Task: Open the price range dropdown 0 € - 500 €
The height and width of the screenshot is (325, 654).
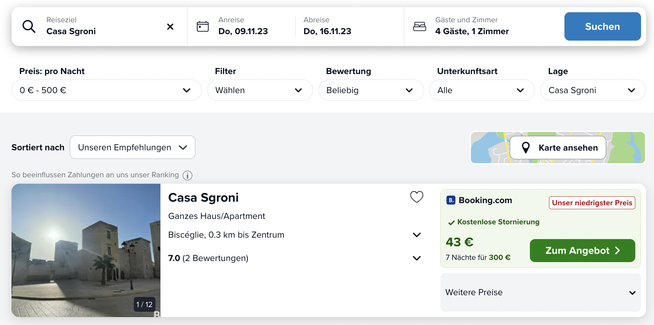Action: point(106,90)
